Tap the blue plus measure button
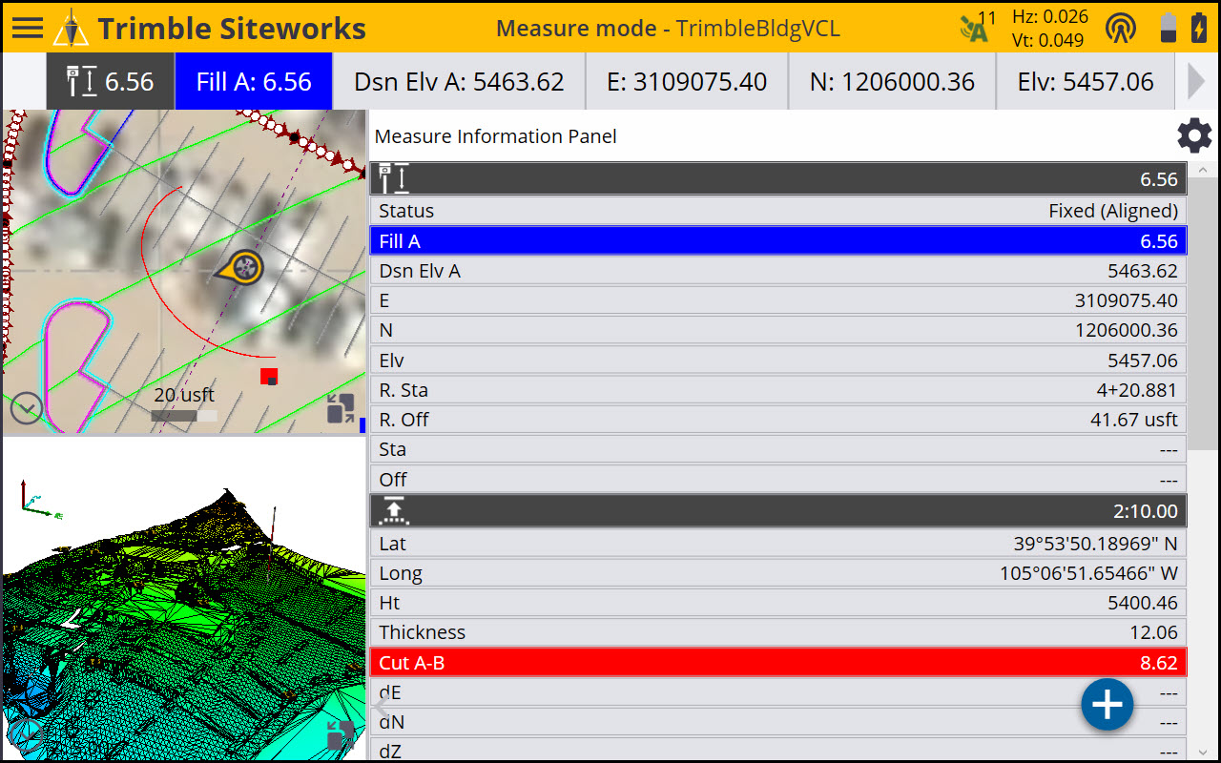Screen dimensions: 1221x763 click(1107, 705)
